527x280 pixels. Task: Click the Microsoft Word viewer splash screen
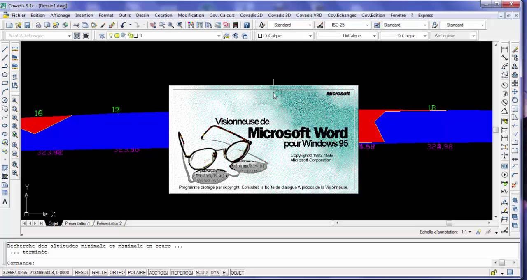point(263,140)
